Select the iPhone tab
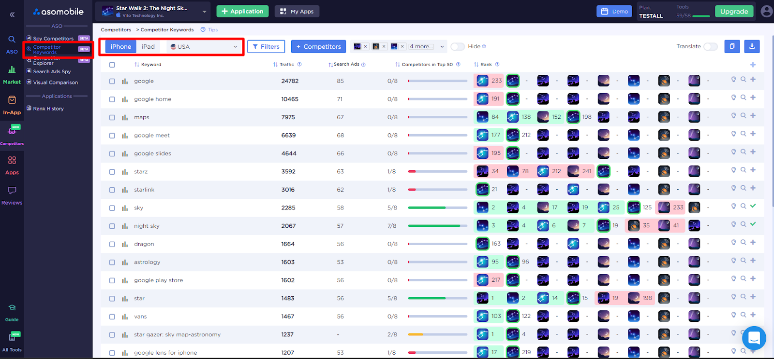Image resolution: width=774 pixels, height=359 pixels. pyautogui.click(x=120, y=47)
